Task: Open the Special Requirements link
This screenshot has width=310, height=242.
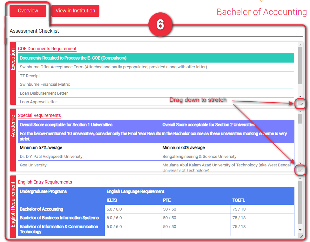Action: tap(39, 115)
